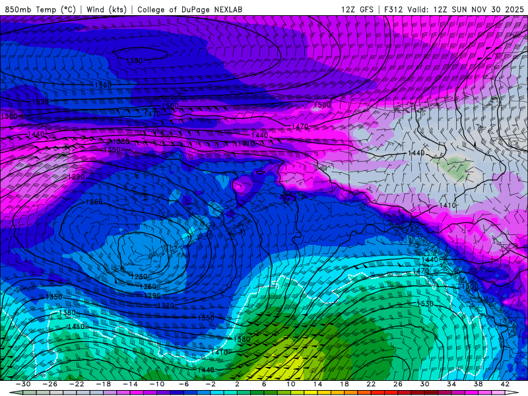This screenshot has width=528, height=396.
Task: Select the "12Z GFS" model run label
Action: 357,9
